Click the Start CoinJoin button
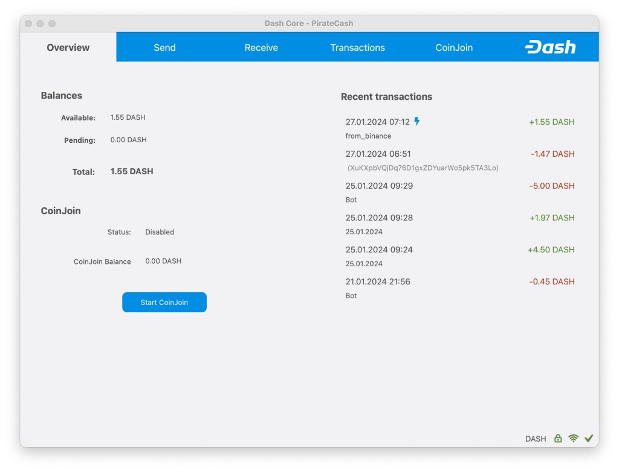This screenshot has height=472, width=619. 164,302
